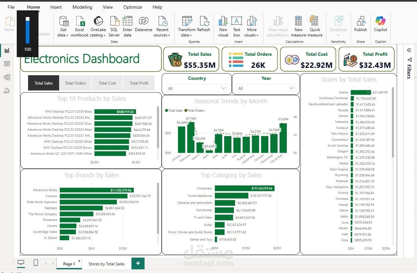417x273 pixels.
Task: Close Page 1 tab with x
Action: pos(79,261)
